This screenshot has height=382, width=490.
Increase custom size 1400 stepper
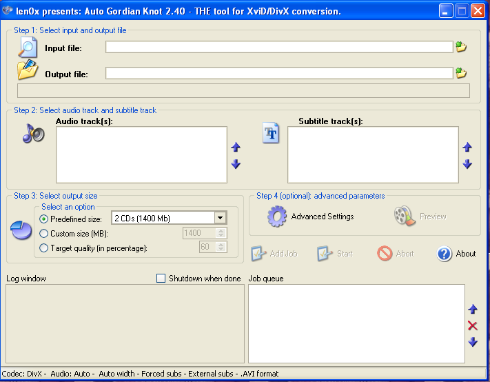click(221, 231)
